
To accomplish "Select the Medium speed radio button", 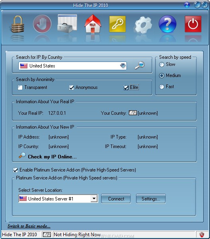I will (x=161, y=75).
